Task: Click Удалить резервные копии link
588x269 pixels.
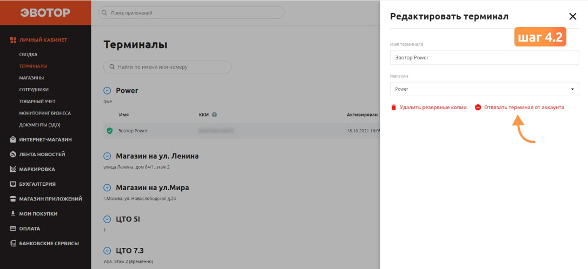Action: pos(433,107)
